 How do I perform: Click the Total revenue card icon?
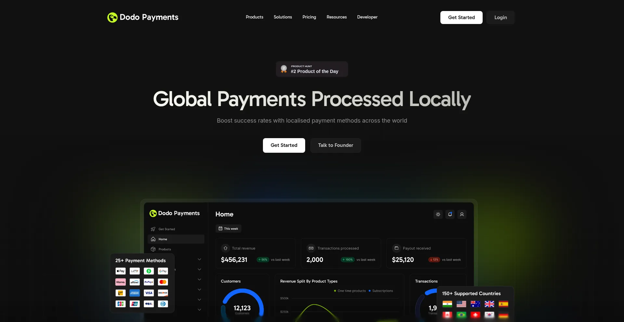tap(226, 248)
